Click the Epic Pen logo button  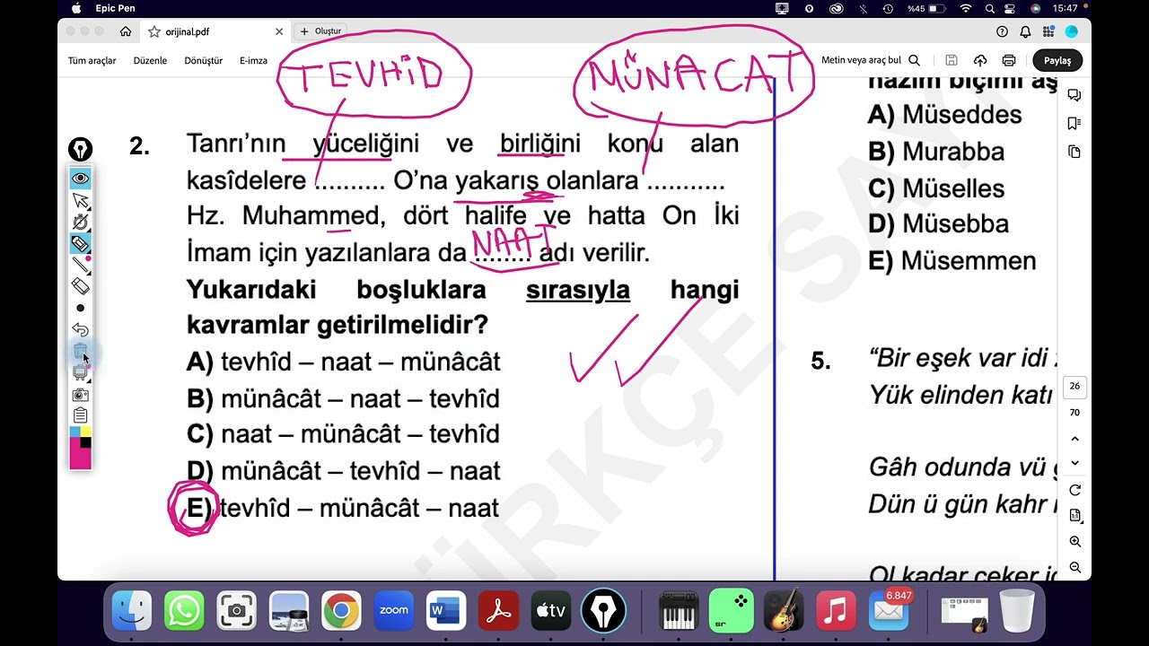click(x=81, y=150)
